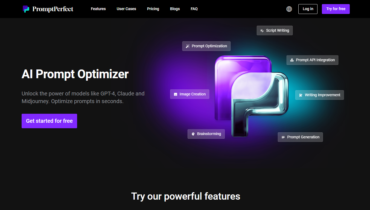370x210 pixels.
Task: Click the Script Writing pencil icon
Action: tap(262, 31)
